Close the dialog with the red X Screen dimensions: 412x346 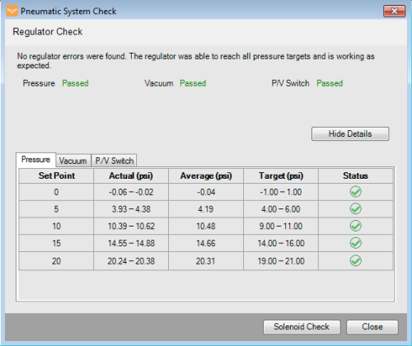click(x=394, y=11)
